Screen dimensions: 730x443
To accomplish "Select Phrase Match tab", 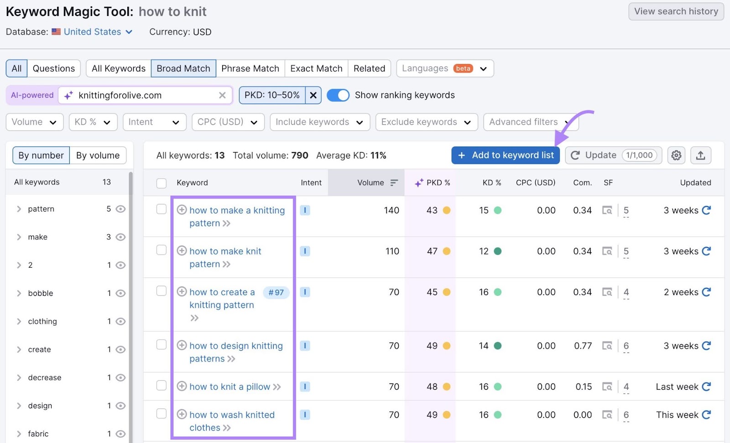I will (250, 69).
